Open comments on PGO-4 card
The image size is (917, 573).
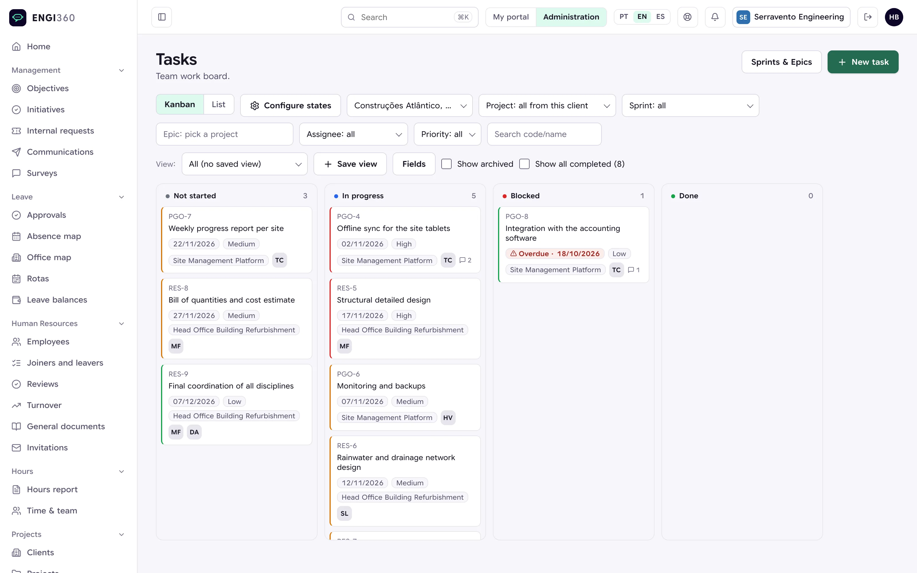pos(465,260)
